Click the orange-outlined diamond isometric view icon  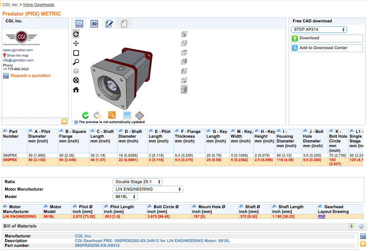[x=139, y=115]
